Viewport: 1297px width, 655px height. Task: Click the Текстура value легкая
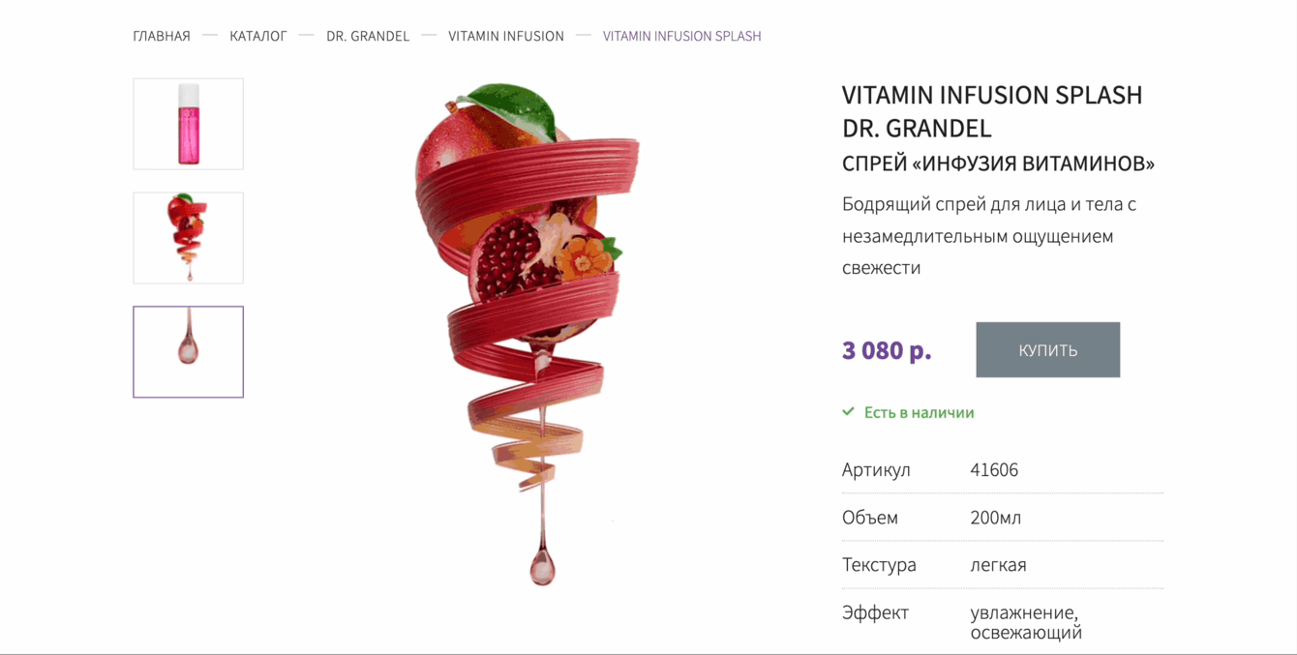998,565
